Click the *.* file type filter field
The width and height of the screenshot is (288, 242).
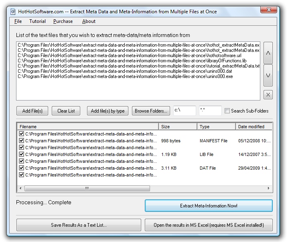(210, 111)
